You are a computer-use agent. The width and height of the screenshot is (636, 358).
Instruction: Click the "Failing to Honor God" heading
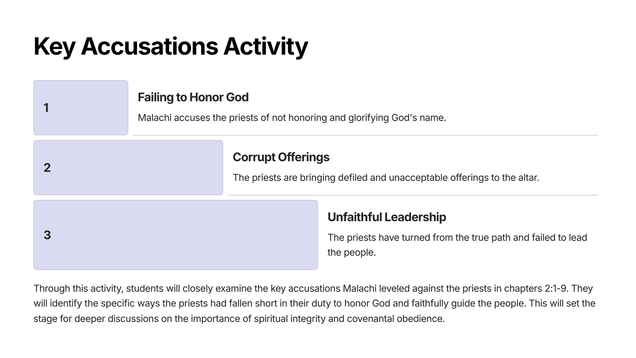point(193,97)
